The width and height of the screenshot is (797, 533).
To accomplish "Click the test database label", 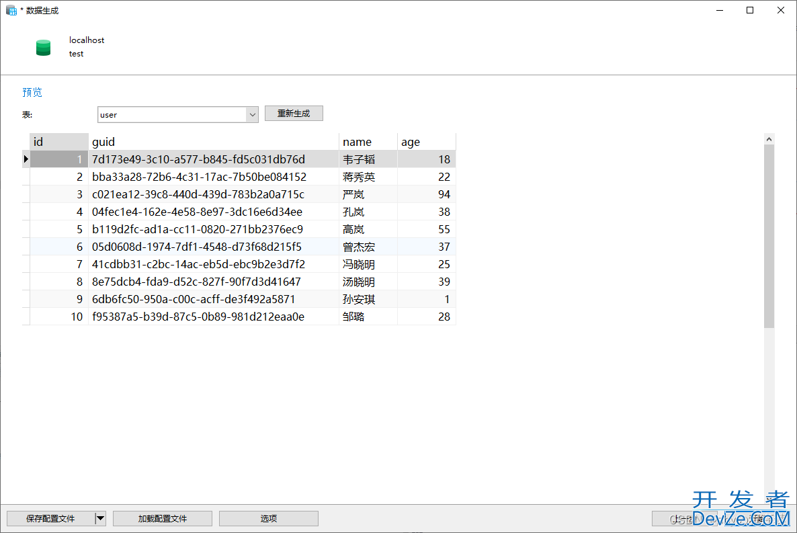I will coord(76,54).
